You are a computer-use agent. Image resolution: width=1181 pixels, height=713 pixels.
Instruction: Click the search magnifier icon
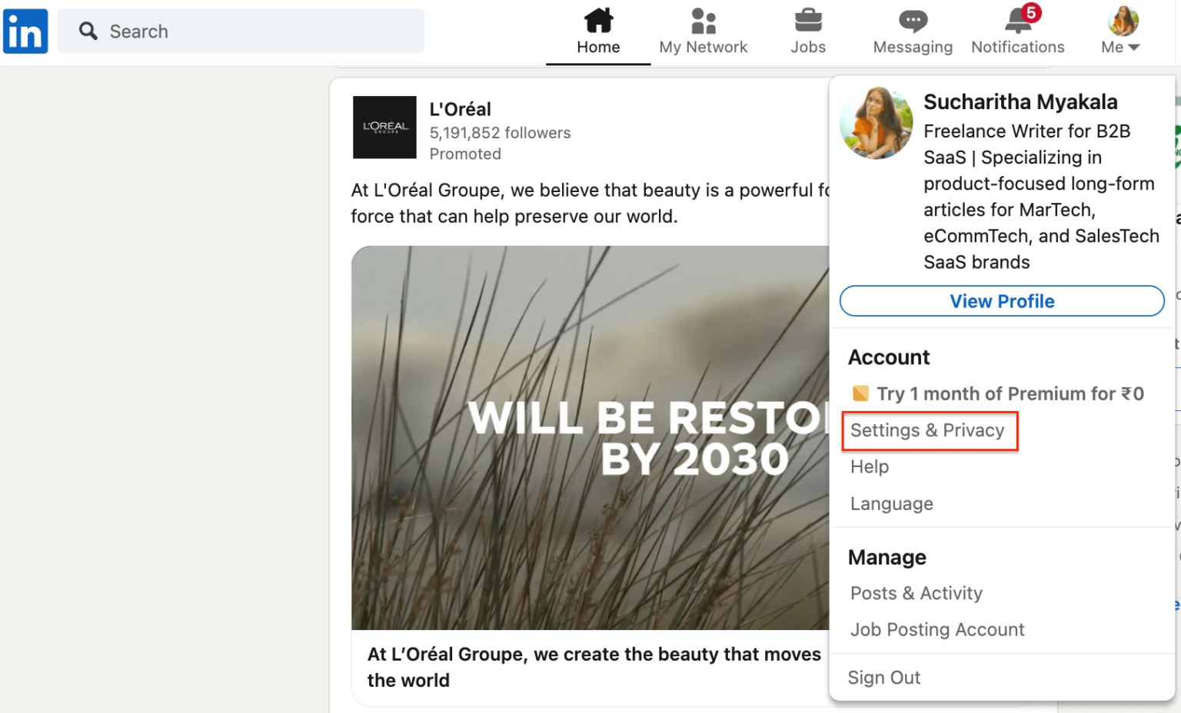88,31
